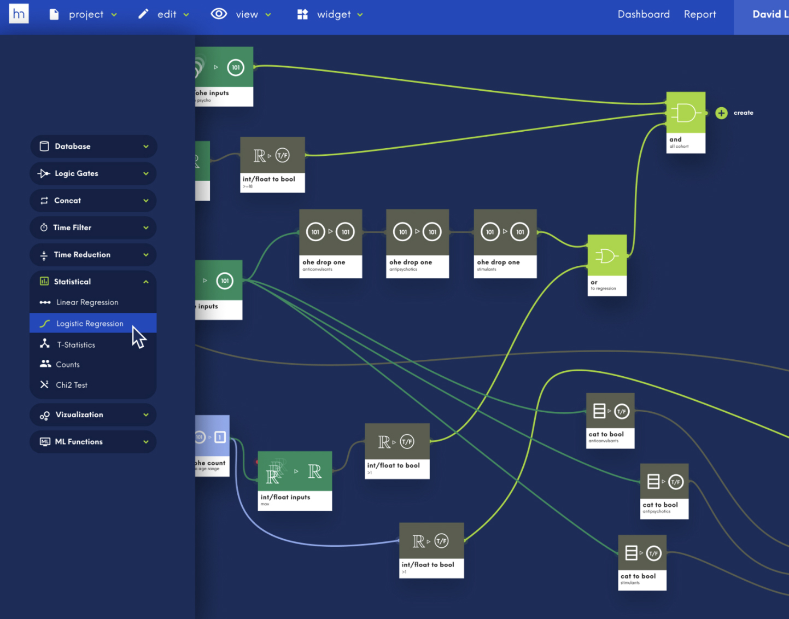
Task: Click the T-Statistics icon
Action: (45, 344)
